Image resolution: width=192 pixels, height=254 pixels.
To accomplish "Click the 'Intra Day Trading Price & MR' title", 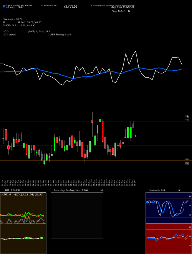I will [71, 190].
